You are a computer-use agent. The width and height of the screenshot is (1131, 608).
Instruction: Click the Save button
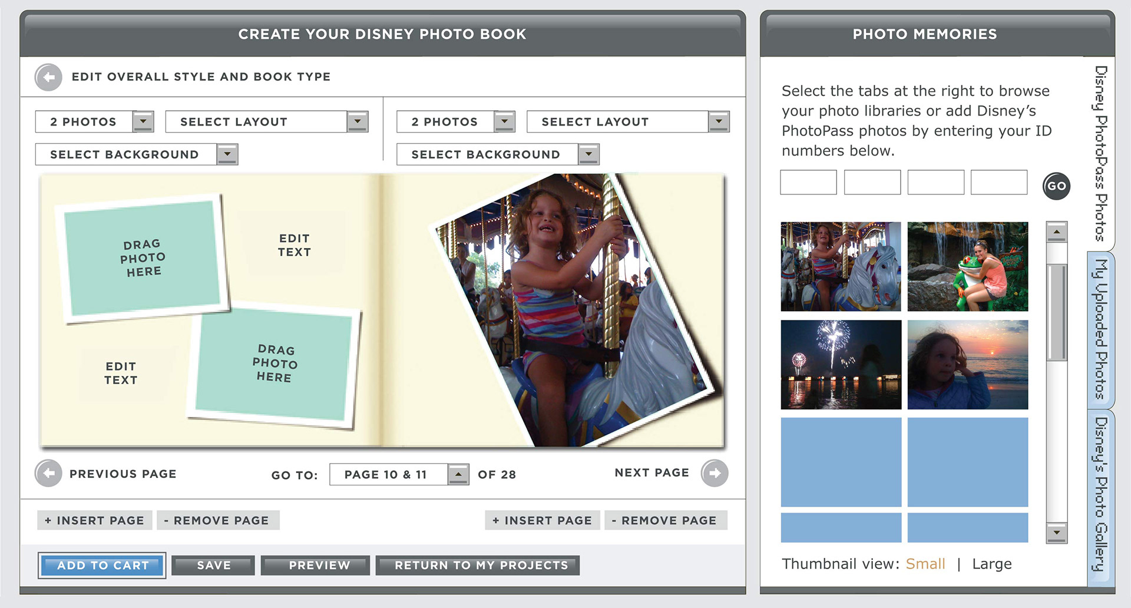[x=213, y=566]
